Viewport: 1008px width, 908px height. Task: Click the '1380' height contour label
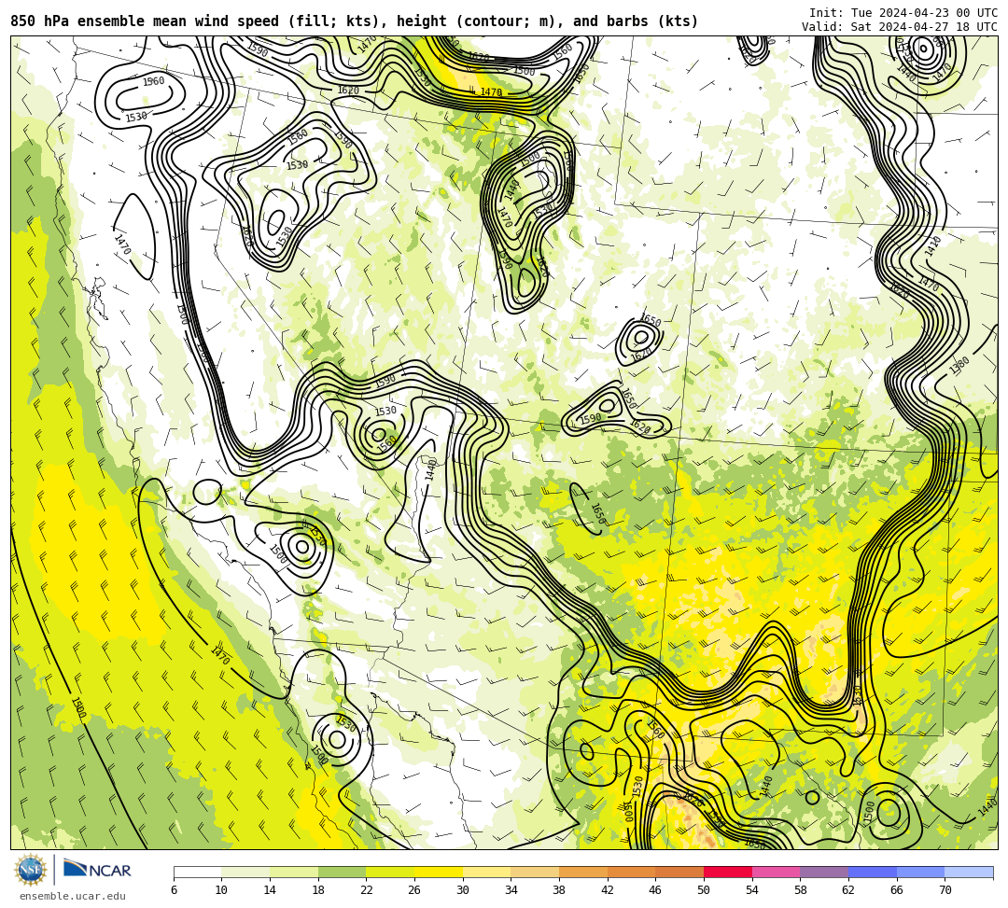coord(959,367)
